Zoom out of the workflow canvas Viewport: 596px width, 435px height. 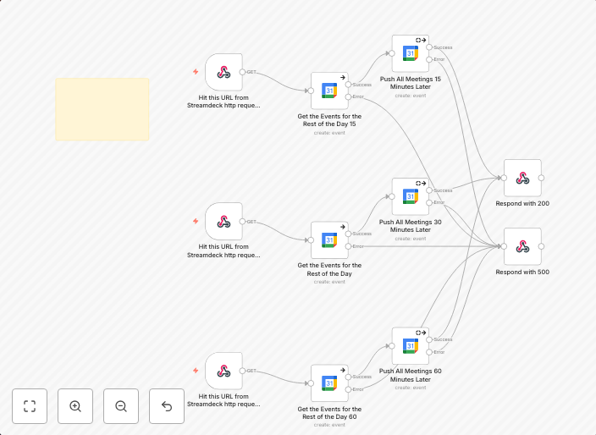click(x=121, y=406)
